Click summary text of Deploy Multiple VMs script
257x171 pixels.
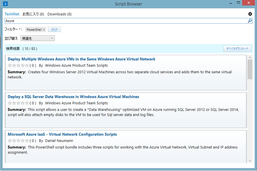pos(120,74)
